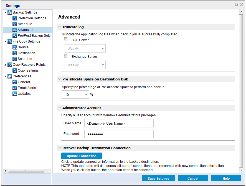Check the Exchange Server log truncation option

pos(65,56)
